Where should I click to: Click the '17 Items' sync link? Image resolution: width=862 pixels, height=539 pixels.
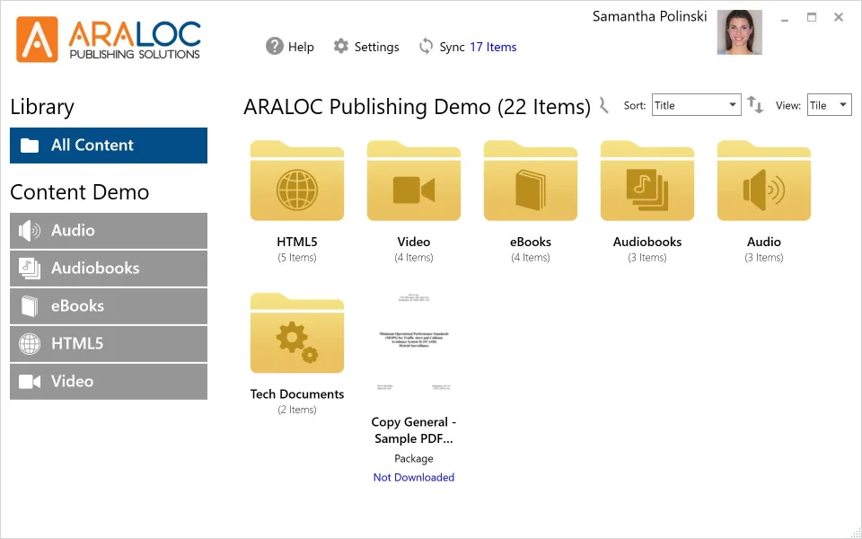pyautogui.click(x=493, y=48)
